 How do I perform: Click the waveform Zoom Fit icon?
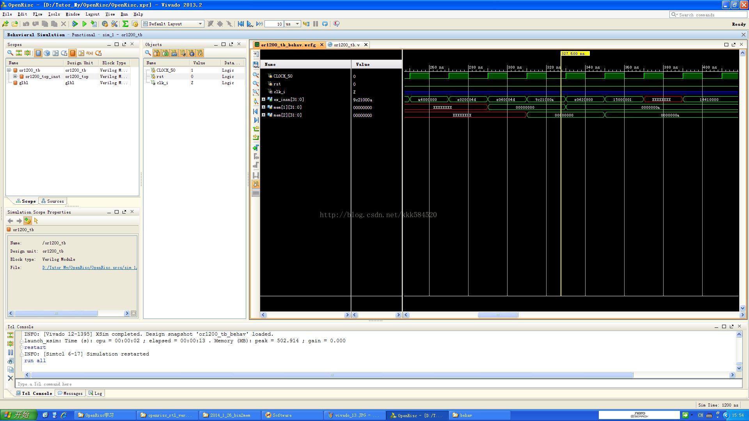256,92
